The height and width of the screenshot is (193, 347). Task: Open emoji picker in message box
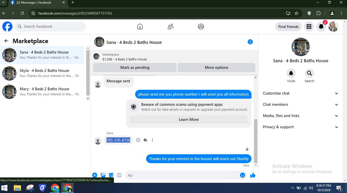(x=243, y=175)
